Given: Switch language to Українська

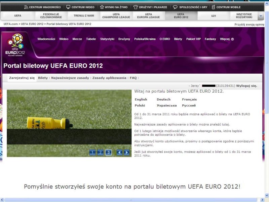Looking at the screenshot, I should (x=166, y=105).
